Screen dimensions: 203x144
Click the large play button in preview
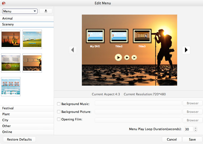tap(118, 58)
